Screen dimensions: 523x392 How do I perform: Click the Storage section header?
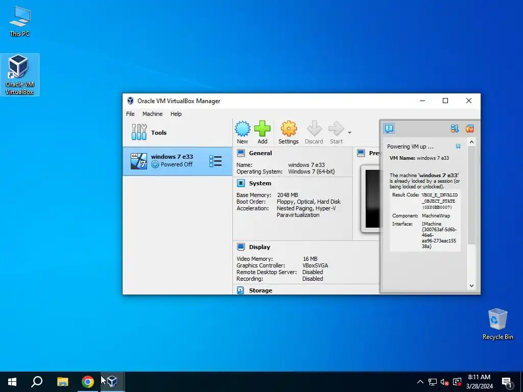(x=260, y=290)
